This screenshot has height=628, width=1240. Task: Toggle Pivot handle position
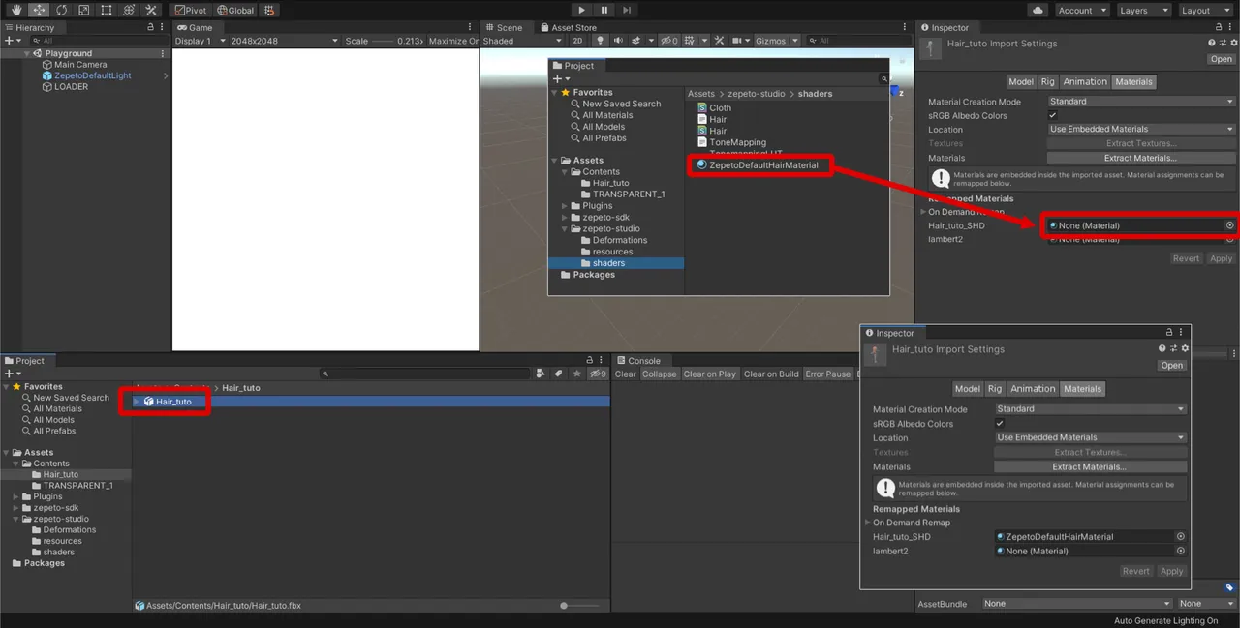[x=190, y=11]
